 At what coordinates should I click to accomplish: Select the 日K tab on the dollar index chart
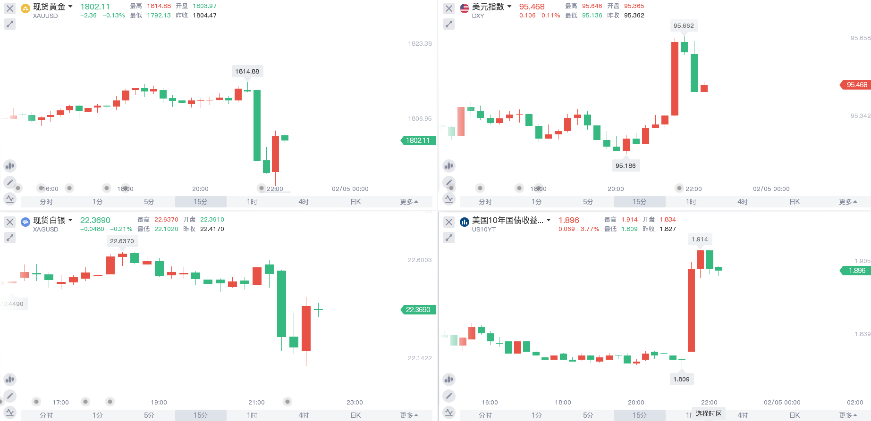[x=795, y=202]
